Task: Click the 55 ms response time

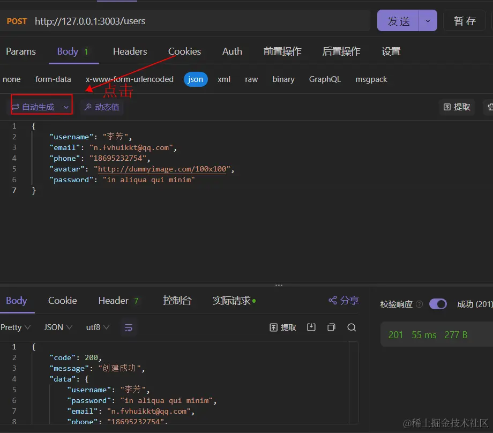Action: tap(424, 335)
